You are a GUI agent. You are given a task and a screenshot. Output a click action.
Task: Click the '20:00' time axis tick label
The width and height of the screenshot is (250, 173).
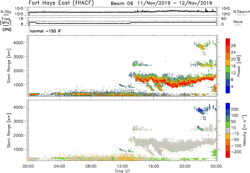185,166
